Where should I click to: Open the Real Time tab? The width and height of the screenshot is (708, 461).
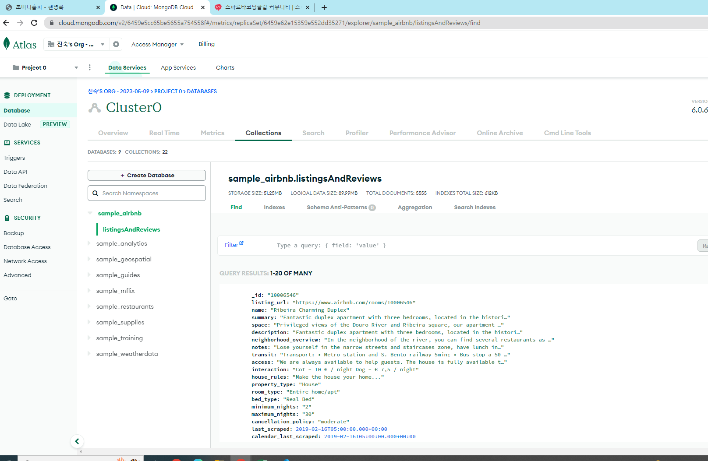point(164,133)
